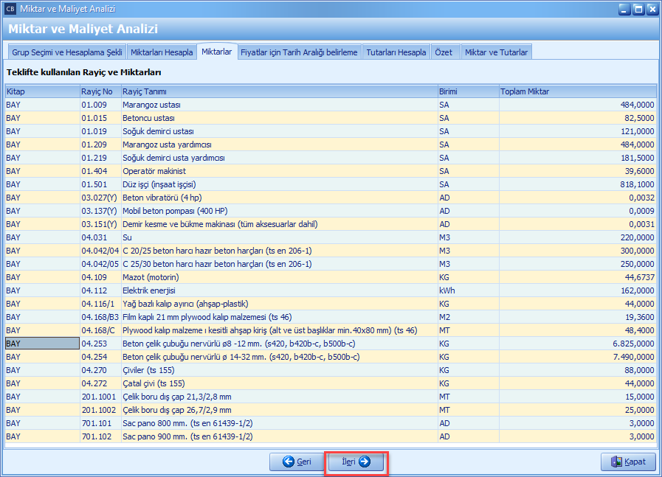
Task: Open the Miktar ve Tutarlar tab
Action: coord(496,52)
